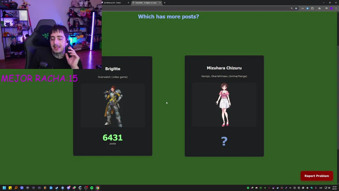Switch the ESP keyboard language indicator
The image size is (339, 191).
[321, 188]
